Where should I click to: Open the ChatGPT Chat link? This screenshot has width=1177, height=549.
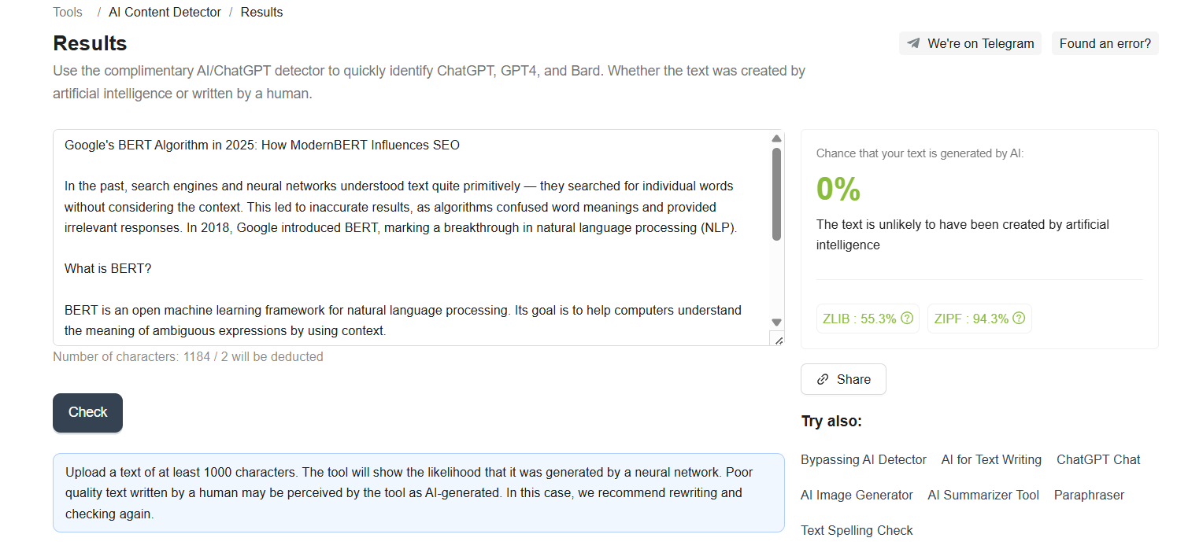pyautogui.click(x=1098, y=459)
